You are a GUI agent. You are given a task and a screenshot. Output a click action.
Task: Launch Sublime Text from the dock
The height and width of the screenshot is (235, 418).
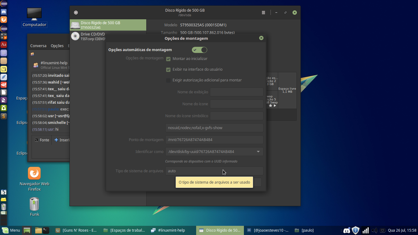[4, 116]
